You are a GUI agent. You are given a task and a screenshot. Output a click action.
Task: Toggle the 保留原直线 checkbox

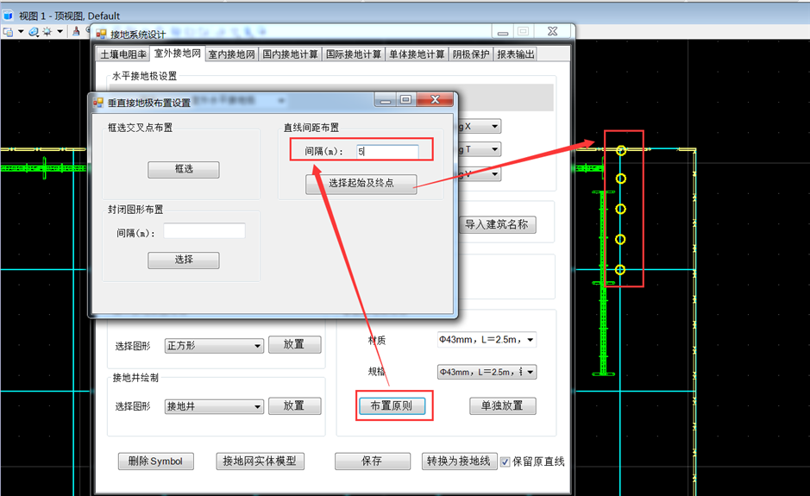point(505,462)
